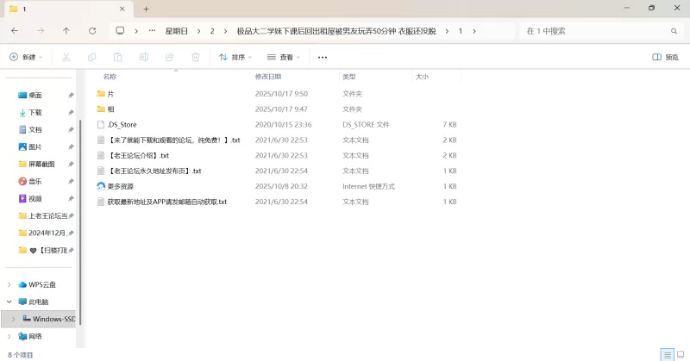The height and width of the screenshot is (361, 690).
Task: Open the 新建 new item menu
Action: click(26, 57)
